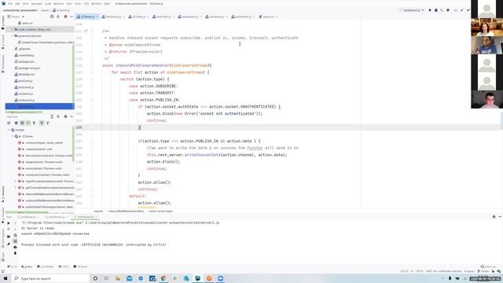Expand loginProcedureListener in Structure
The height and width of the screenshot is (283, 503).
(16, 182)
